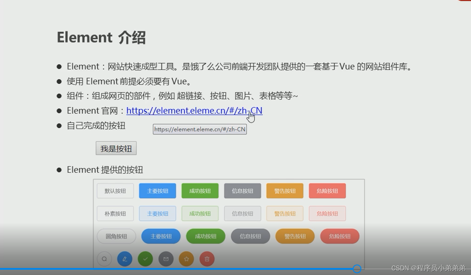Click the 朴素按钮 plain button
Image resolution: width=471 pixels, height=275 pixels.
(115, 213)
